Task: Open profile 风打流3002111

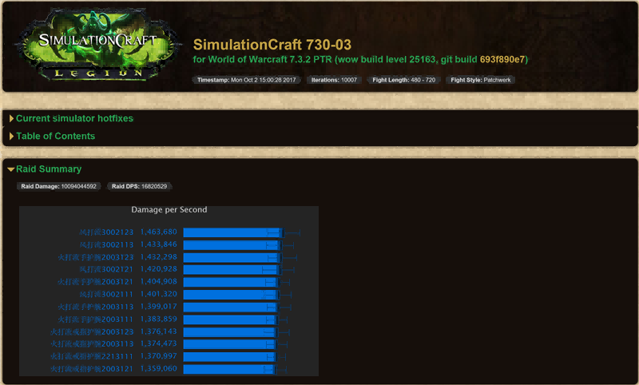Action: [x=106, y=295]
